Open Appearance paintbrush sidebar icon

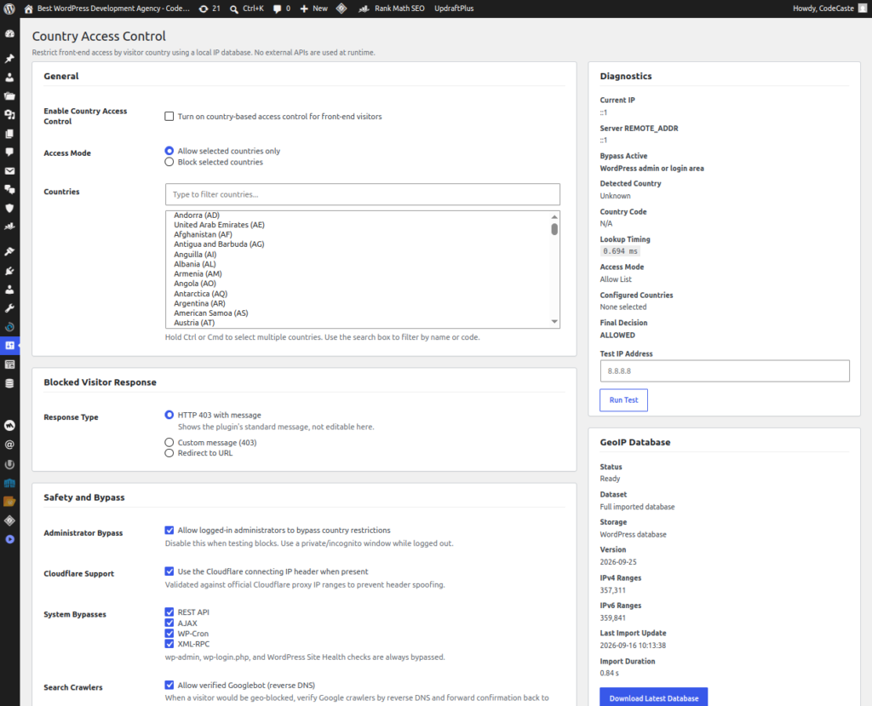[x=9, y=251]
